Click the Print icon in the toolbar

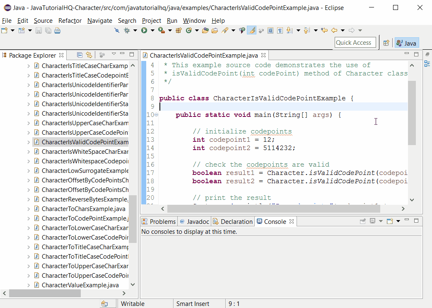pyautogui.click(x=57, y=30)
